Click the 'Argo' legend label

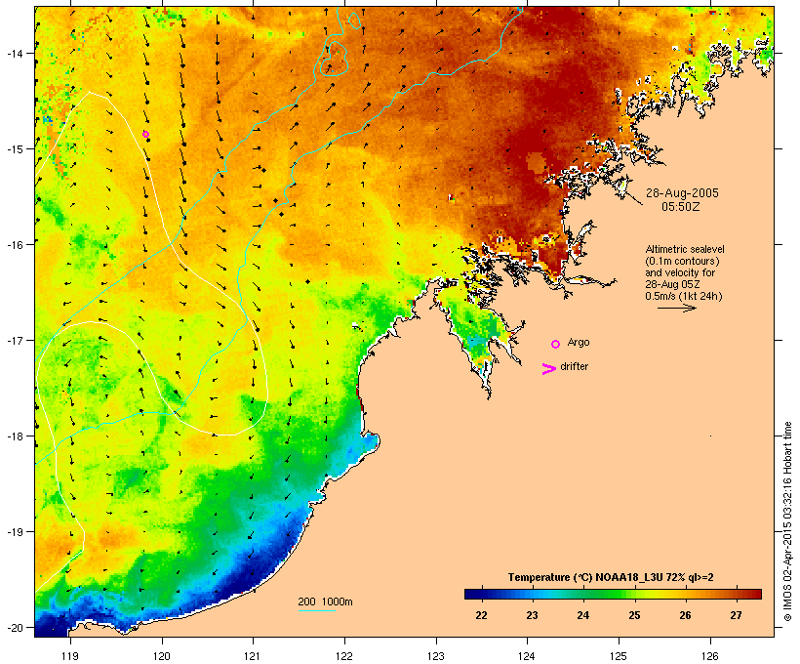point(579,342)
